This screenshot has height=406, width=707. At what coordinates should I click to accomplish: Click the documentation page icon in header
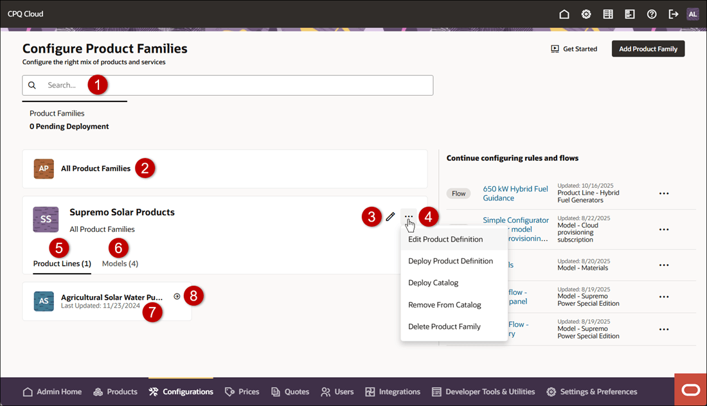coord(629,13)
